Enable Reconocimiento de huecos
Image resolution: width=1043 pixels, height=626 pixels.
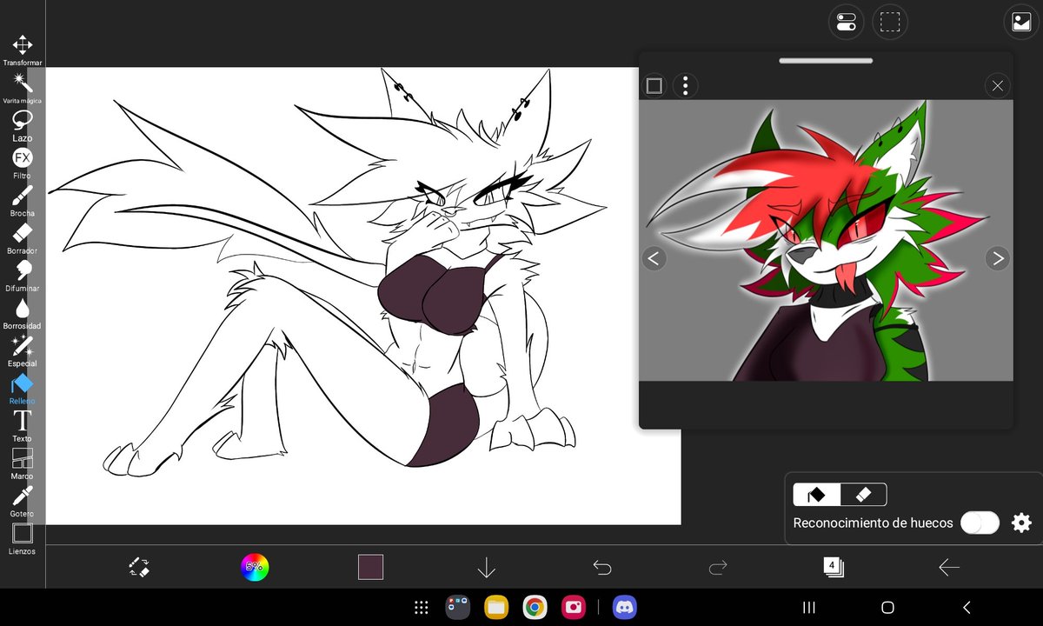pyautogui.click(x=980, y=523)
